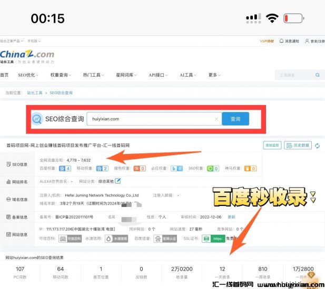Click the Shenma weight 0 badge
The height and width of the screenshot is (289, 325).
(x=250, y=169)
